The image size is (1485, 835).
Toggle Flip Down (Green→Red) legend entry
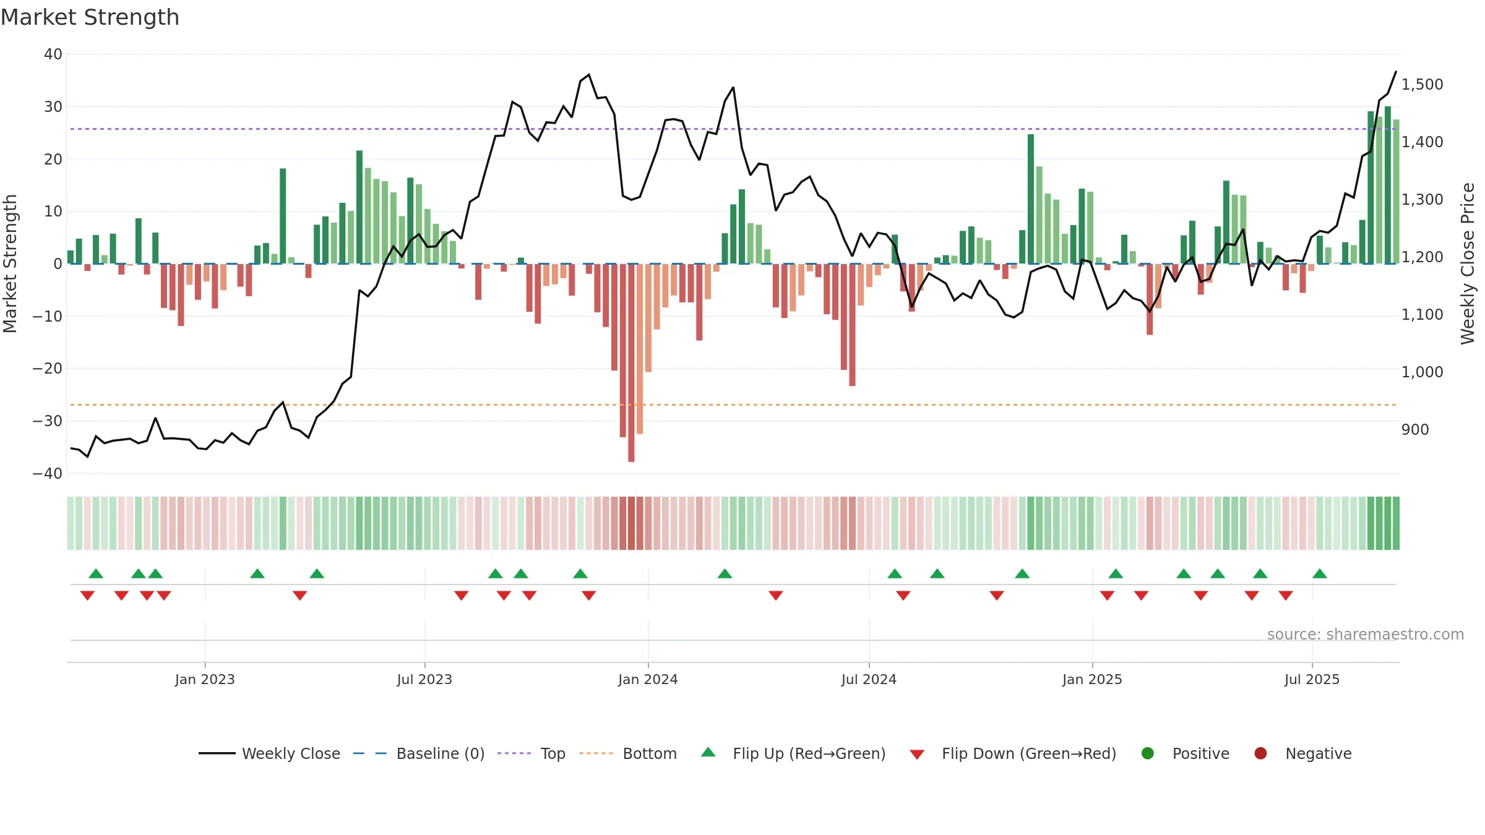pos(1013,753)
